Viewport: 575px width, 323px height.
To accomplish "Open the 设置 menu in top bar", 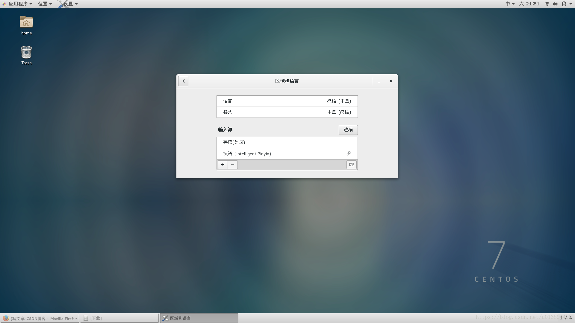I will click(68, 4).
